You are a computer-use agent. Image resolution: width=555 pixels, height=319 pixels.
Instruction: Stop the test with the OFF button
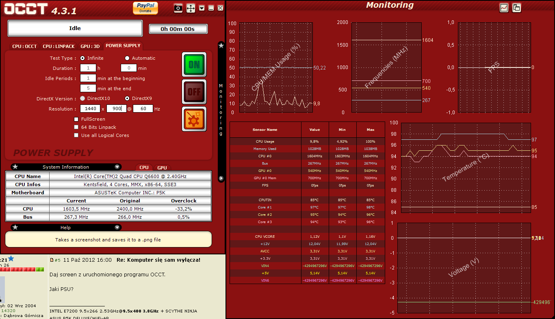point(194,91)
